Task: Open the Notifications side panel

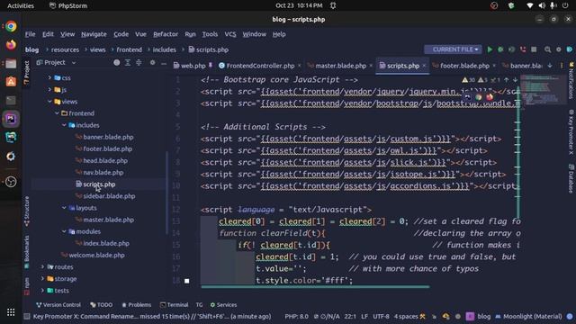Action: 571,80
